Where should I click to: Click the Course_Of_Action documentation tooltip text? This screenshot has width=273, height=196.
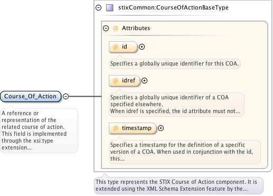(x=34, y=130)
